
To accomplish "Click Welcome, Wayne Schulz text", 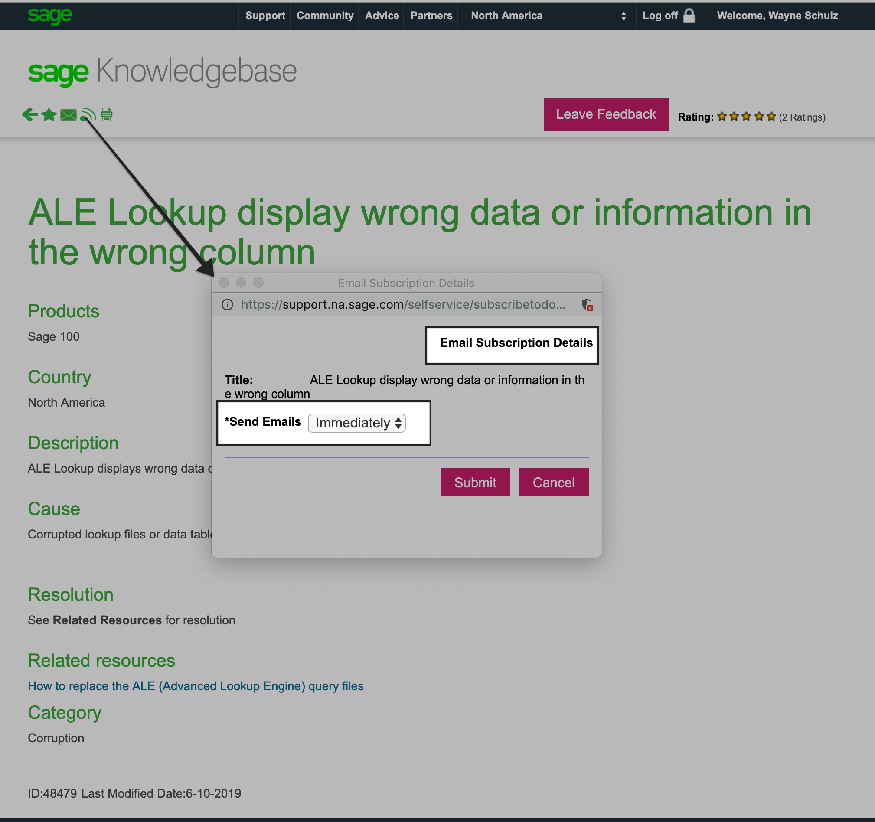I will [777, 16].
